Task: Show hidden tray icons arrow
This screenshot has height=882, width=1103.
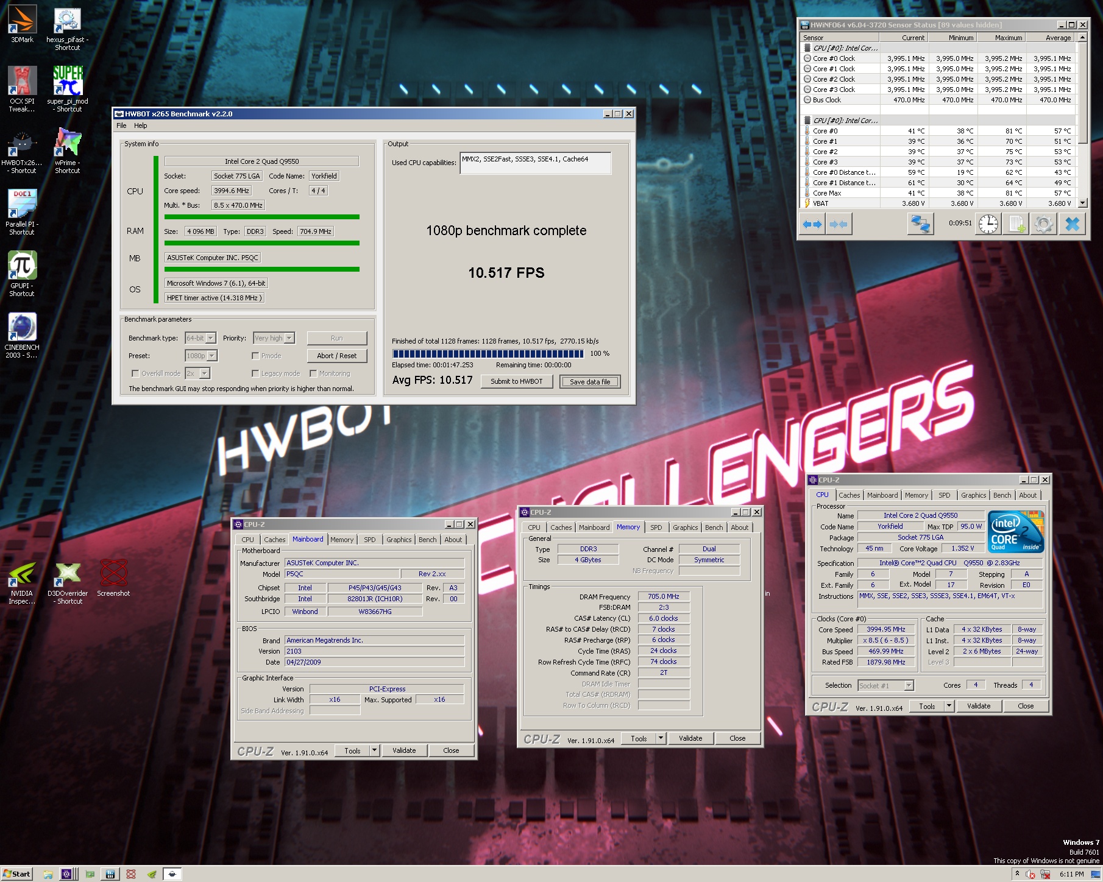Action: point(1017,873)
